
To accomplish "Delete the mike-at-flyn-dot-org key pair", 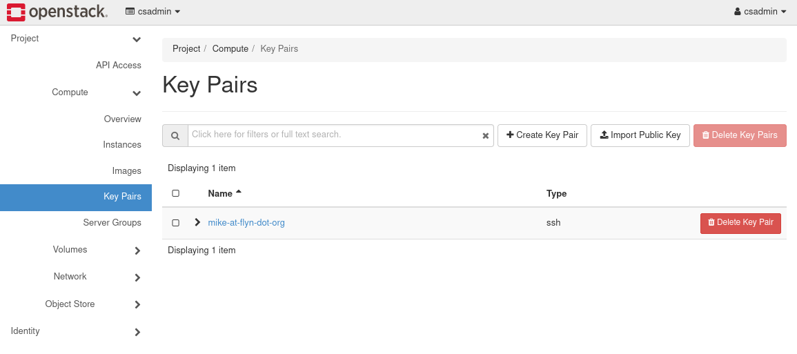I will pos(740,223).
